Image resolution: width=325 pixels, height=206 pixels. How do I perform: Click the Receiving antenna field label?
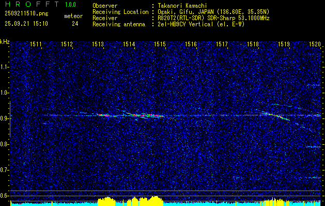pos(119,24)
